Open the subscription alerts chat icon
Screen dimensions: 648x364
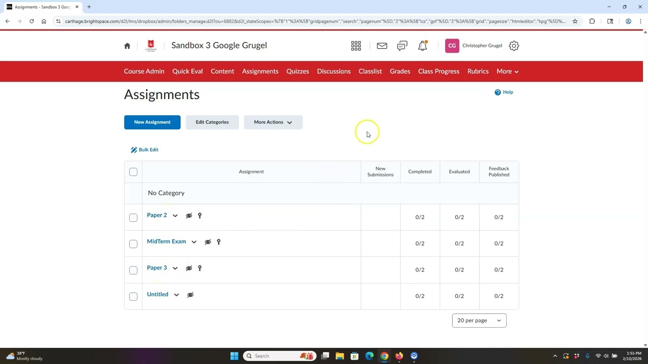(402, 45)
